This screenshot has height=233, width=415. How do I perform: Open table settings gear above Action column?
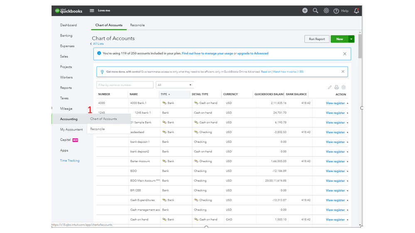point(344,87)
